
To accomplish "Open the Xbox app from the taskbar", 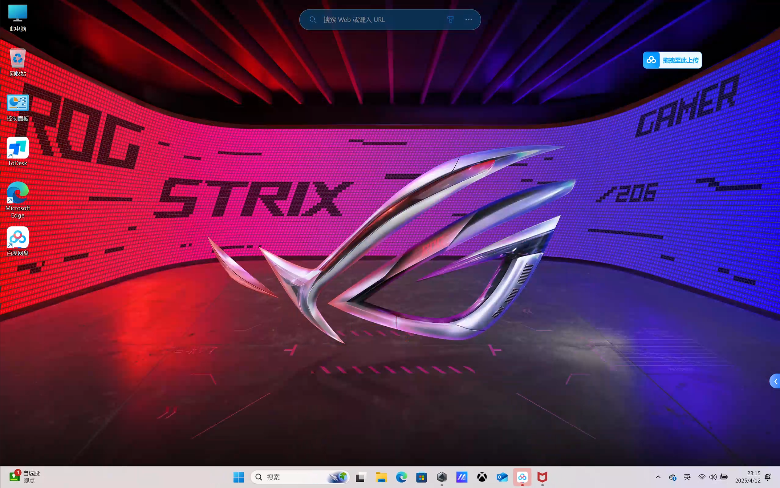I will tap(482, 477).
